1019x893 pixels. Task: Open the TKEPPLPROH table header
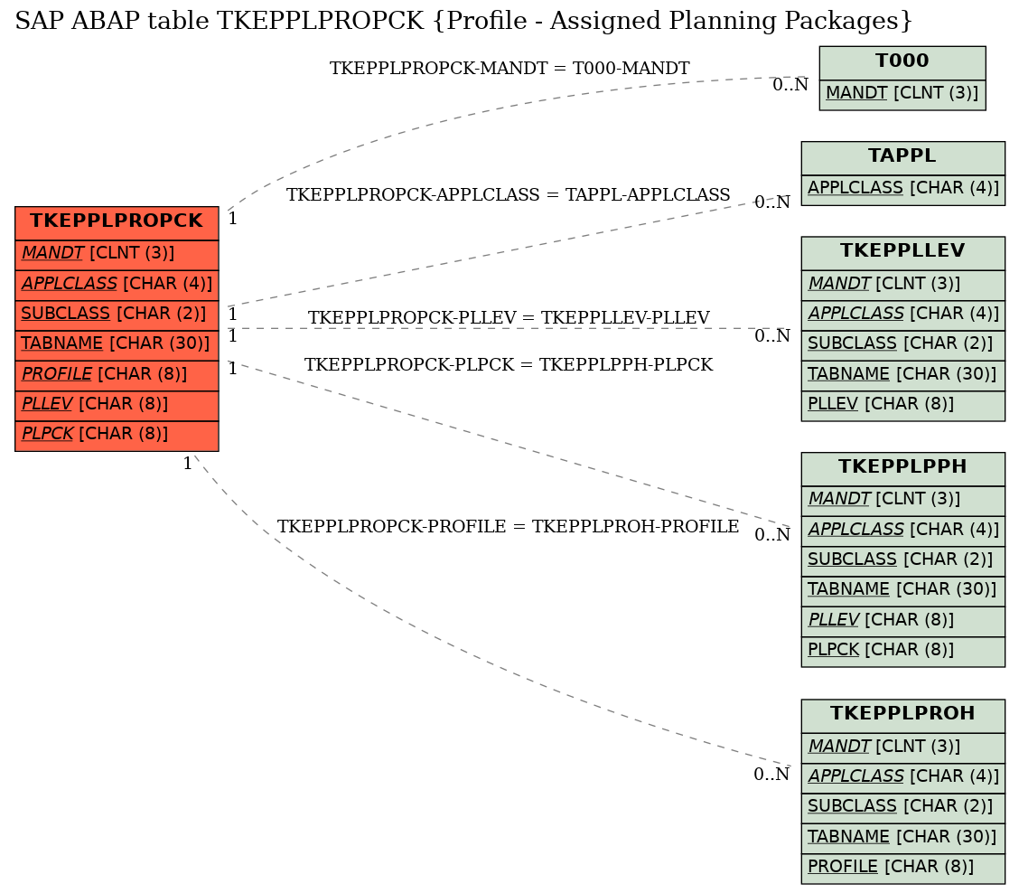coord(902,716)
